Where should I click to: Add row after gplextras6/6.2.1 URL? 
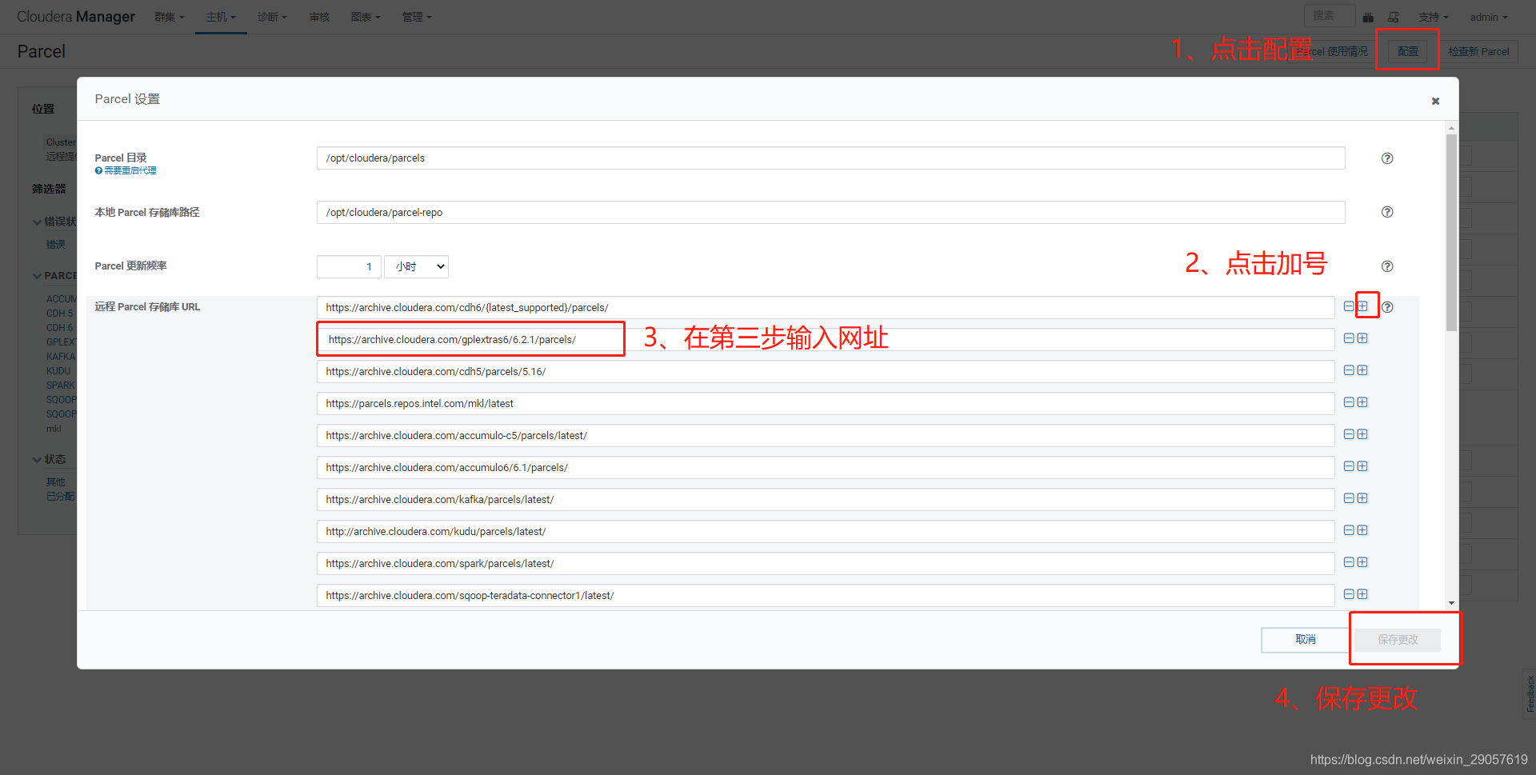point(1362,338)
